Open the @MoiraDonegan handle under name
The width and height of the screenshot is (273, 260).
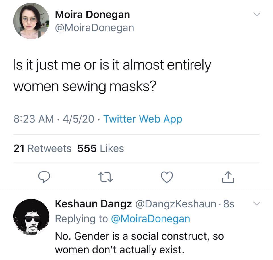94,28
